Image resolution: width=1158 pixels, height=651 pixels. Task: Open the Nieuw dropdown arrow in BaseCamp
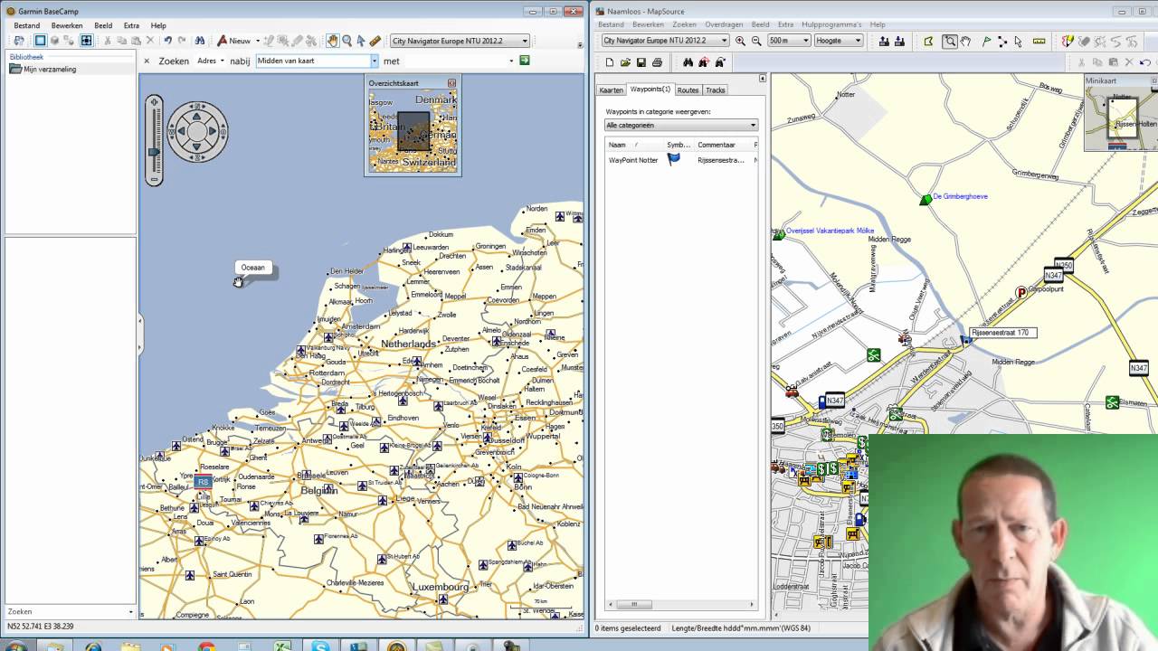point(257,41)
